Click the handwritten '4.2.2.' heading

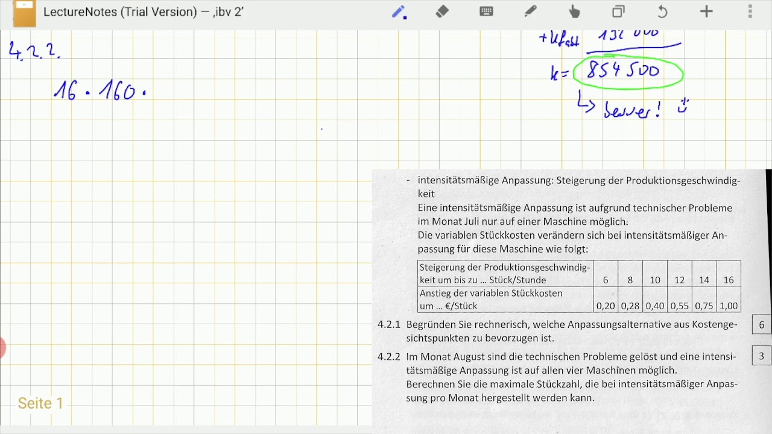34,50
